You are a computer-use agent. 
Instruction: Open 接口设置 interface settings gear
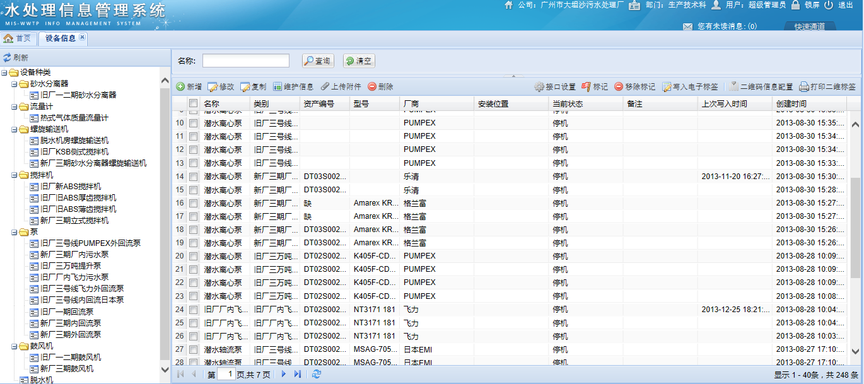tap(539, 86)
